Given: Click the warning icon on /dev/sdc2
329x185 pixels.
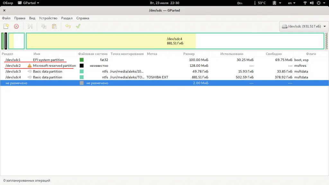Looking at the screenshot, I should point(30,66).
